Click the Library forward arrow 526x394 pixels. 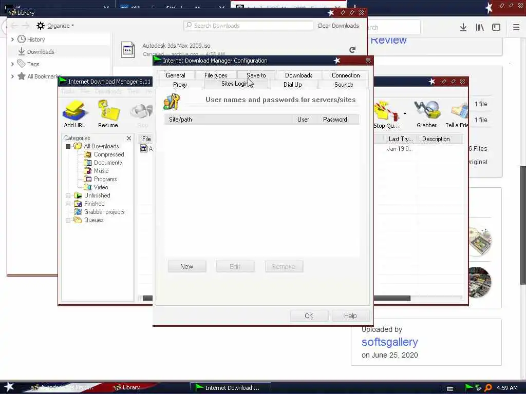click(26, 26)
